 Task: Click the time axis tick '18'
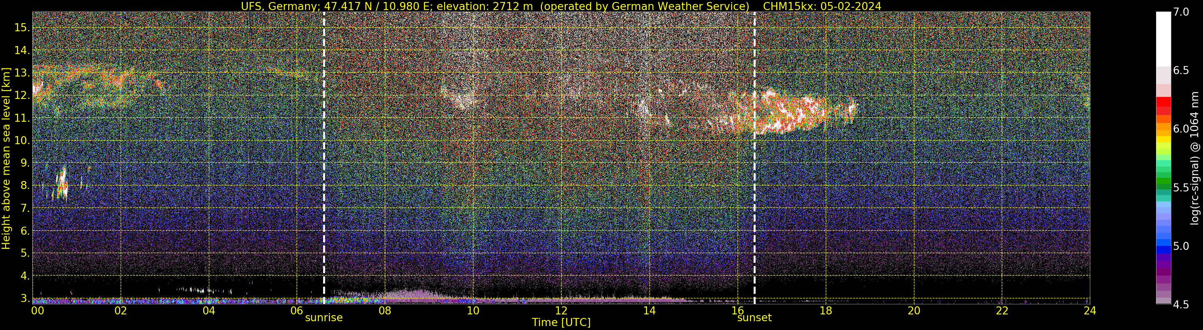(826, 310)
